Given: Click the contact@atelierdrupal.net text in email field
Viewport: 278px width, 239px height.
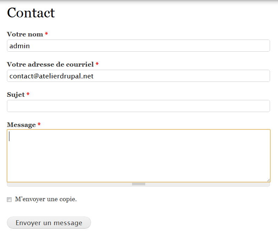Looking at the screenshot, I should coord(51,76).
